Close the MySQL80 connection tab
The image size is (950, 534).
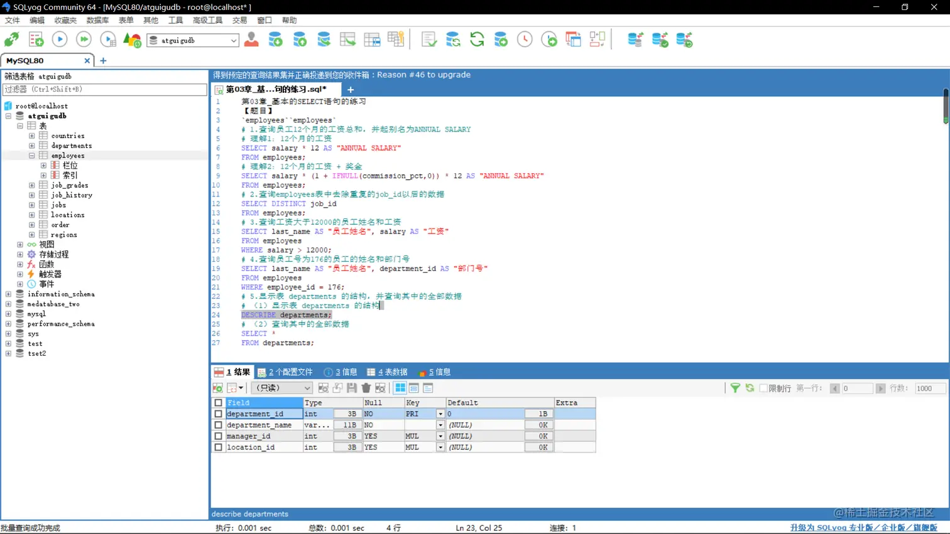(87, 61)
